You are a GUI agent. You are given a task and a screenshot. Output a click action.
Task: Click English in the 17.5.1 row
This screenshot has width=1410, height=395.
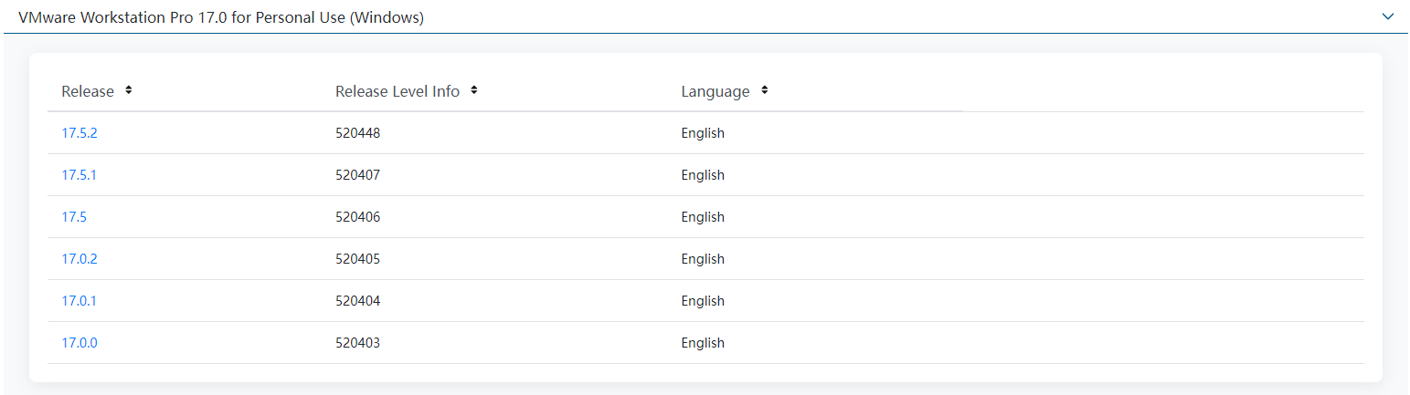pyautogui.click(x=703, y=175)
